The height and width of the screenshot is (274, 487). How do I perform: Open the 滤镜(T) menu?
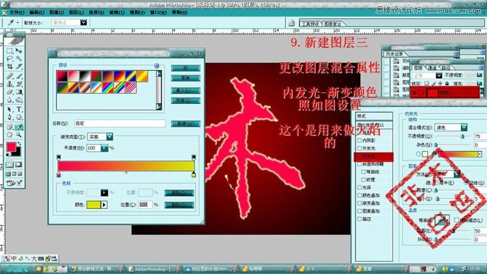(116, 13)
